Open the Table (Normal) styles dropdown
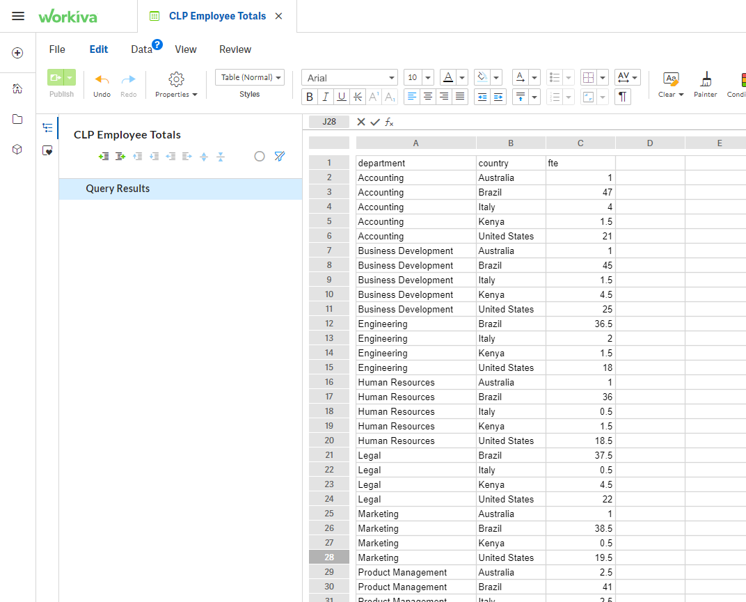Screen dimensions: 746x602 (x=250, y=77)
